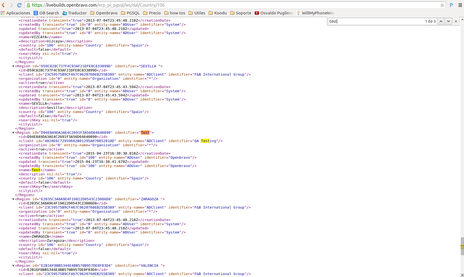This screenshot has height=277, width=464.
Task: Click the browser back arrow
Action: click(x=4, y=5)
